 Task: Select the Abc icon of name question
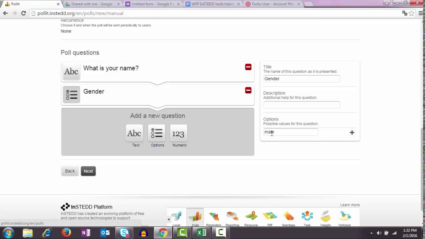pyautogui.click(x=71, y=71)
